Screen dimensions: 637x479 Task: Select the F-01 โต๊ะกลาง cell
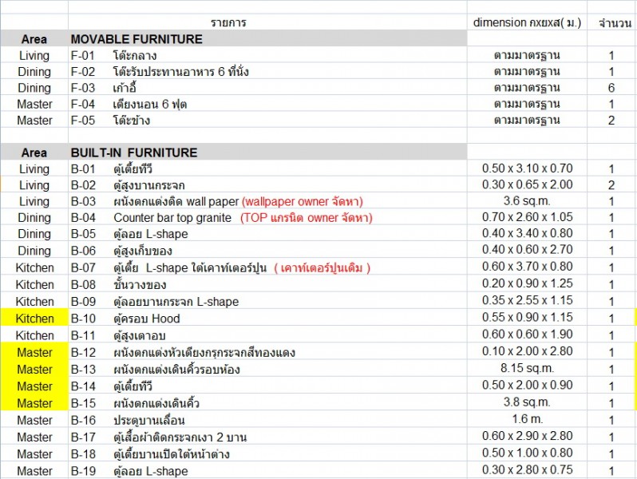[267, 55]
